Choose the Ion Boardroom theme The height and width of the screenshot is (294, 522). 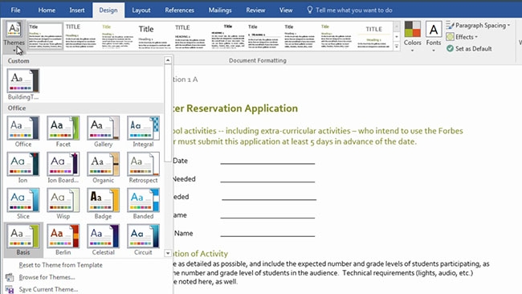pos(63,167)
